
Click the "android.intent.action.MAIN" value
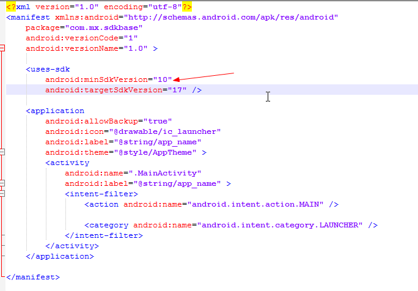click(255, 205)
